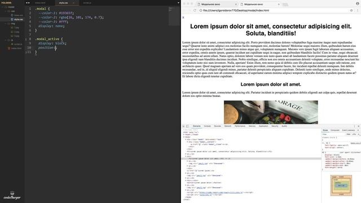Open index.html in the sidebar tree
Screen dimensions: 361x203
coord(16,48)
